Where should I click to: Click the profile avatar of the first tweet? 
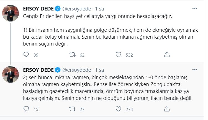point(11,14)
